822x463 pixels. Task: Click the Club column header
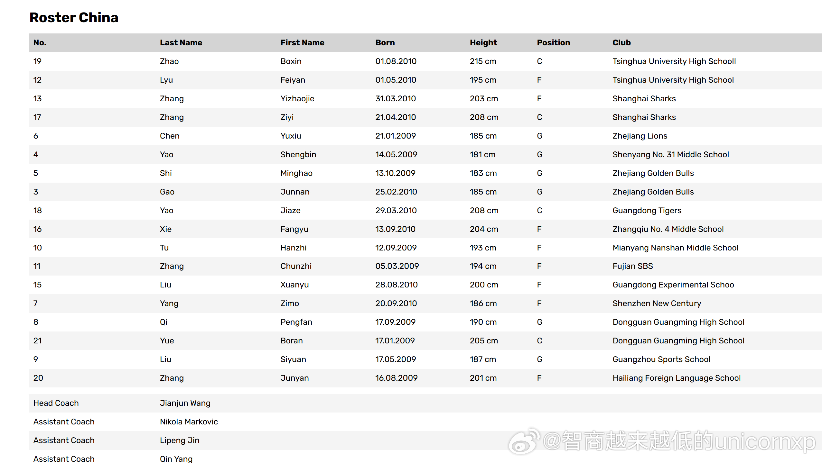pos(621,42)
